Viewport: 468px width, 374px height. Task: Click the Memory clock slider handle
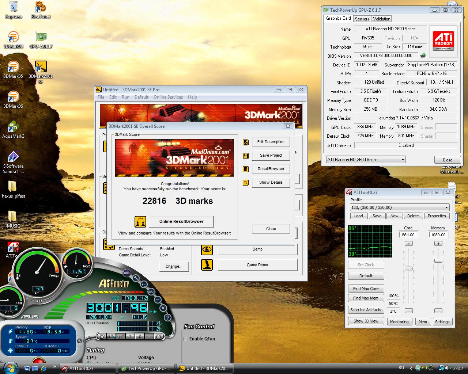(x=438, y=261)
